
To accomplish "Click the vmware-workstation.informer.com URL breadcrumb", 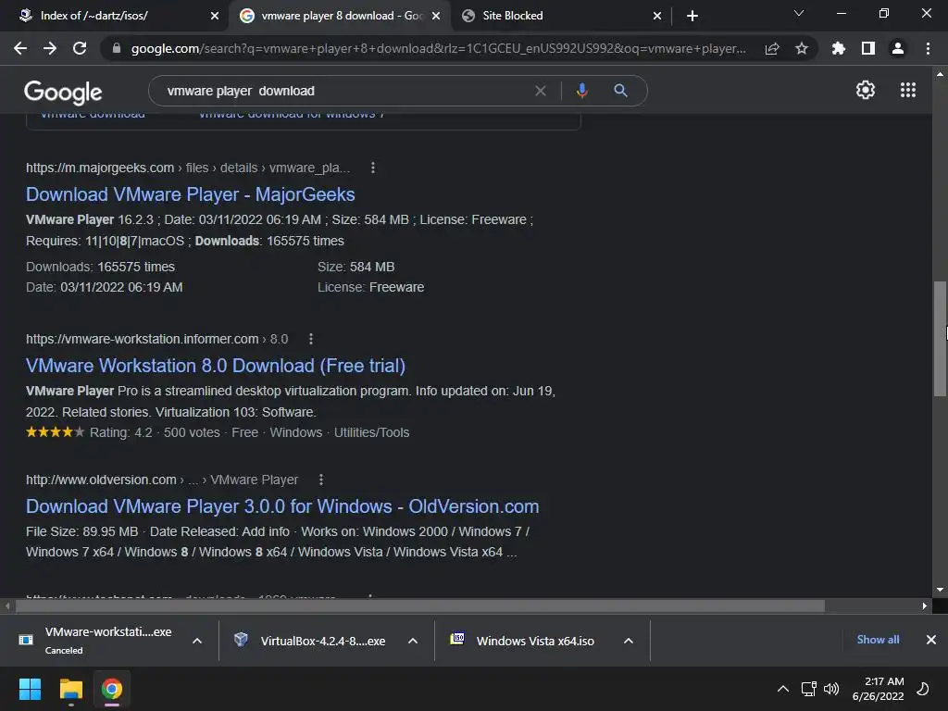I will point(157,339).
